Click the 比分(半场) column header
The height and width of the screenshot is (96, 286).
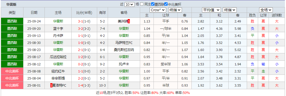[84, 13]
